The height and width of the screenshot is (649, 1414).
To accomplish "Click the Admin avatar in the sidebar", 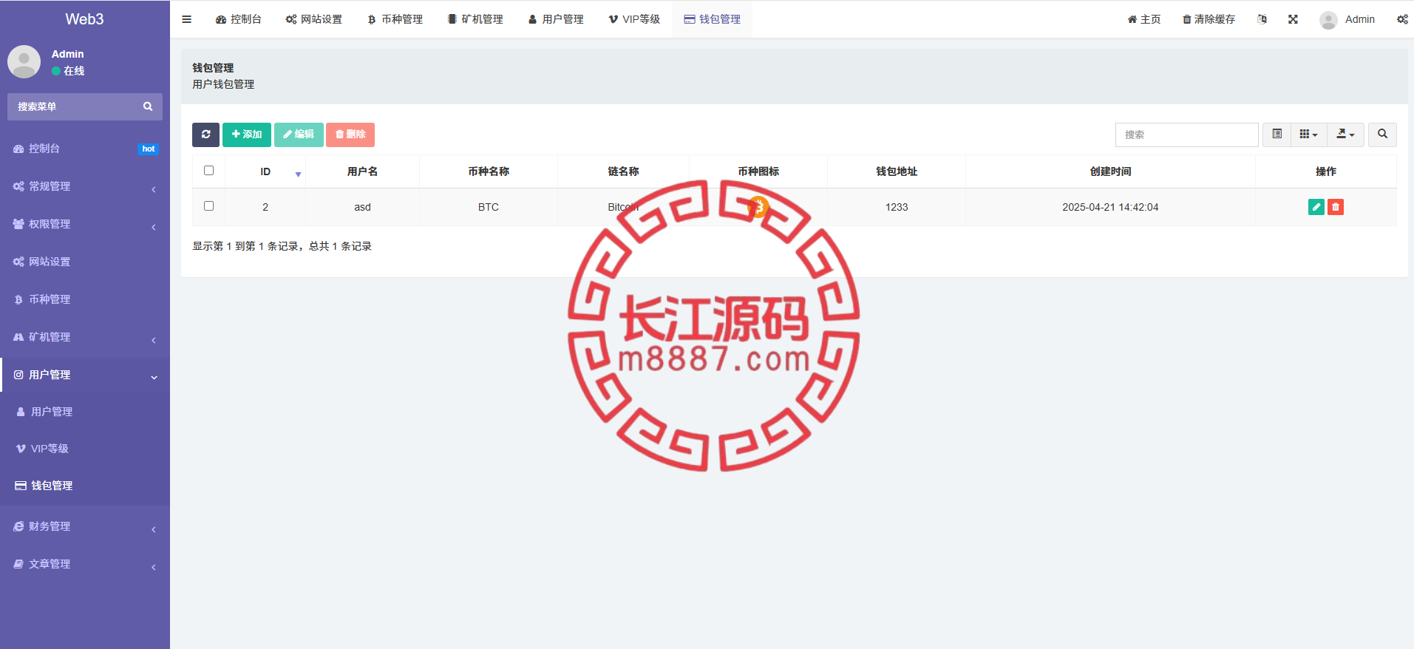I will click(x=24, y=62).
